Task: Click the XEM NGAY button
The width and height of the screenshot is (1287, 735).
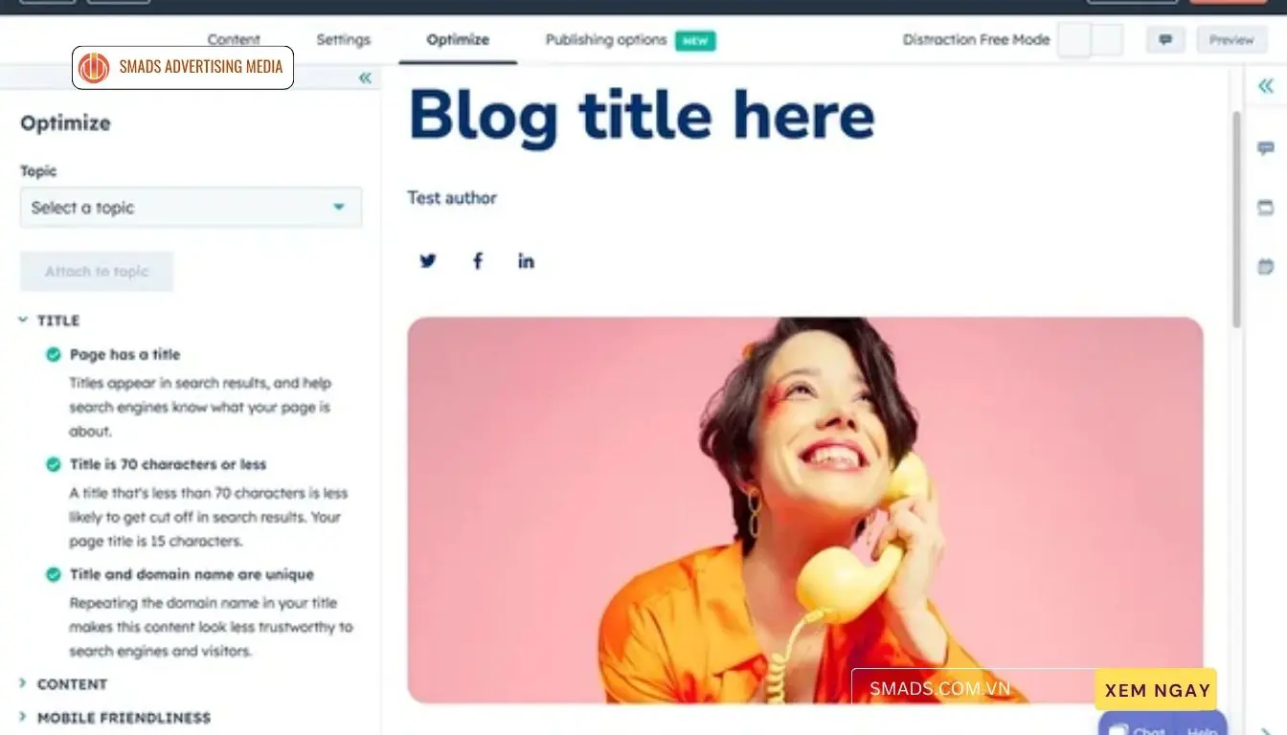Action: (x=1157, y=690)
